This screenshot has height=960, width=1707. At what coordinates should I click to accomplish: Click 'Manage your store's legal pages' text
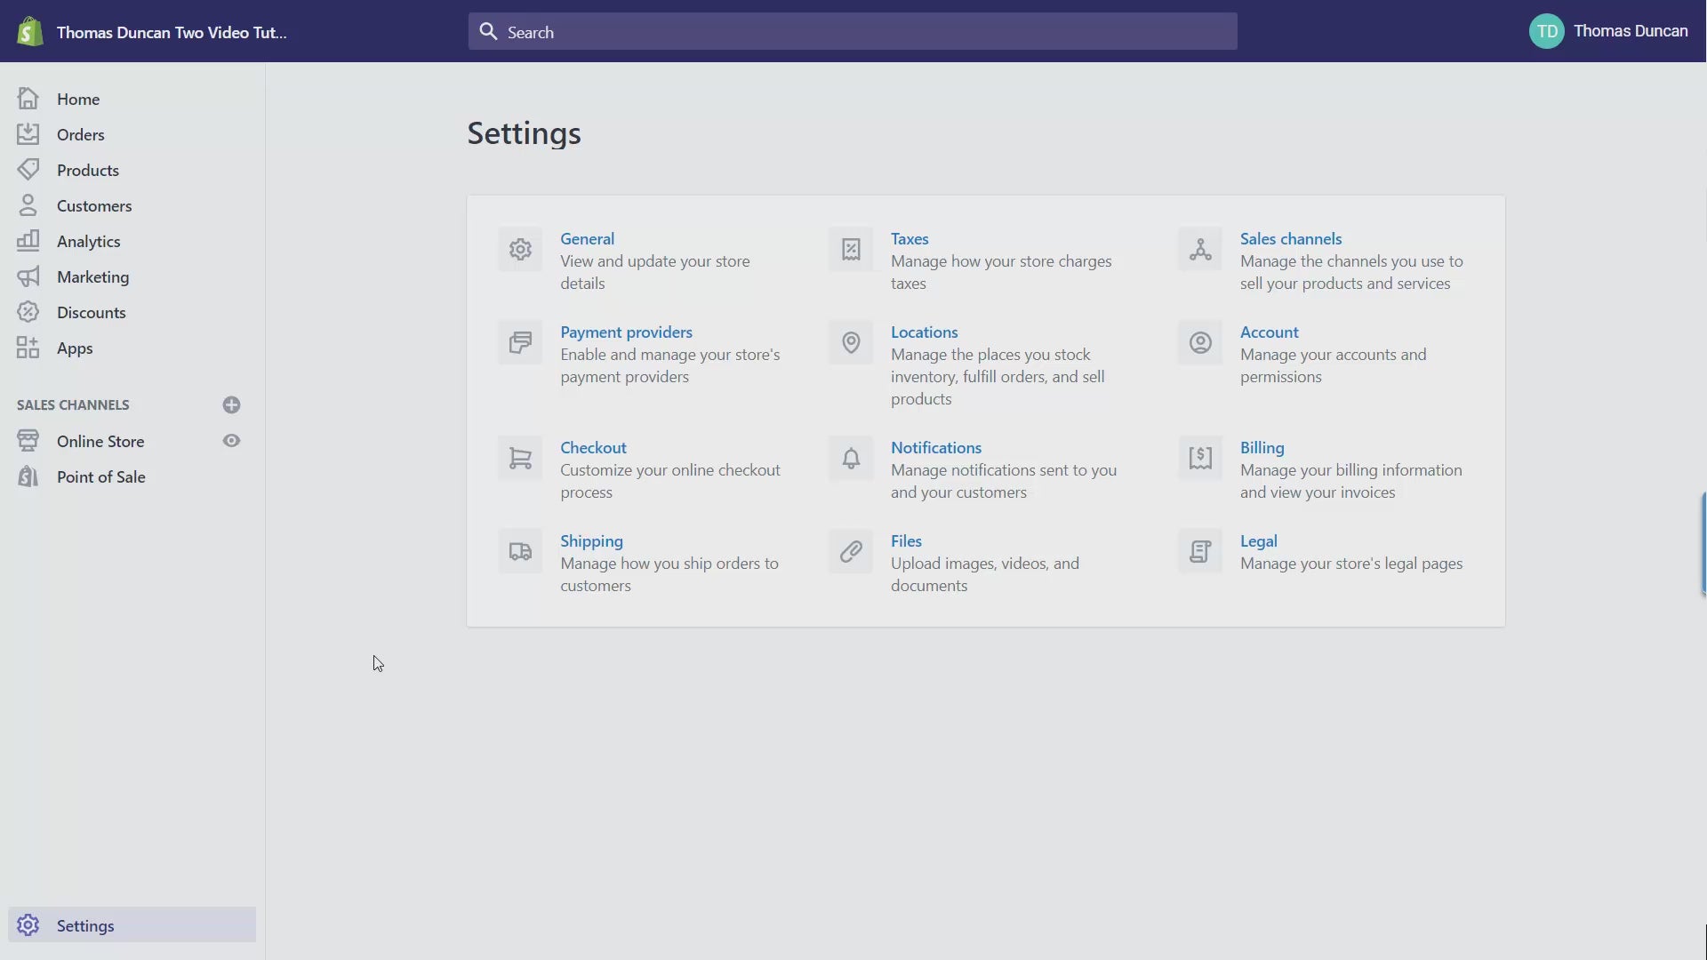1351,563
